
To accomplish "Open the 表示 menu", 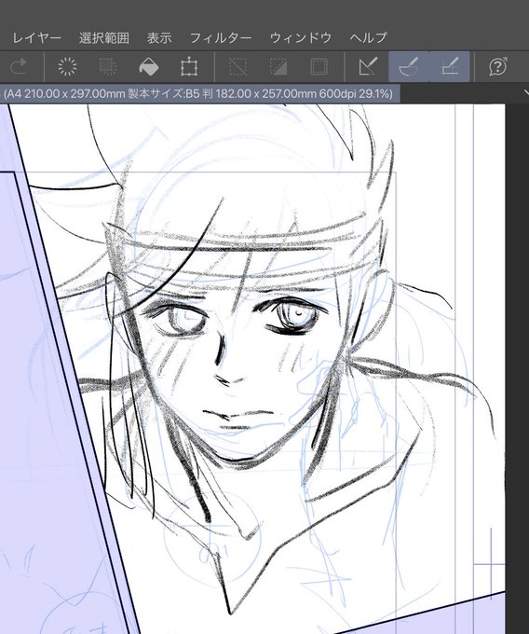I will coord(159,38).
